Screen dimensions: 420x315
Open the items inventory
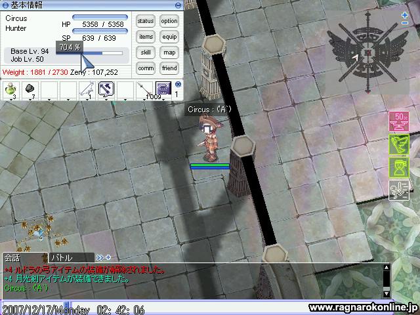[x=146, y=37]
